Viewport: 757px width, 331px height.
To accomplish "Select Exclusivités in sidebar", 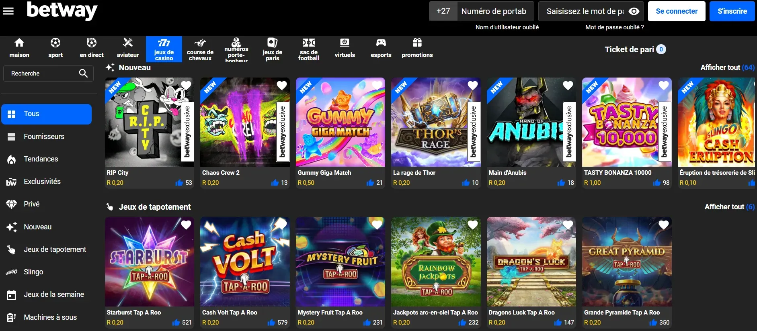I will tap(47, 182).
